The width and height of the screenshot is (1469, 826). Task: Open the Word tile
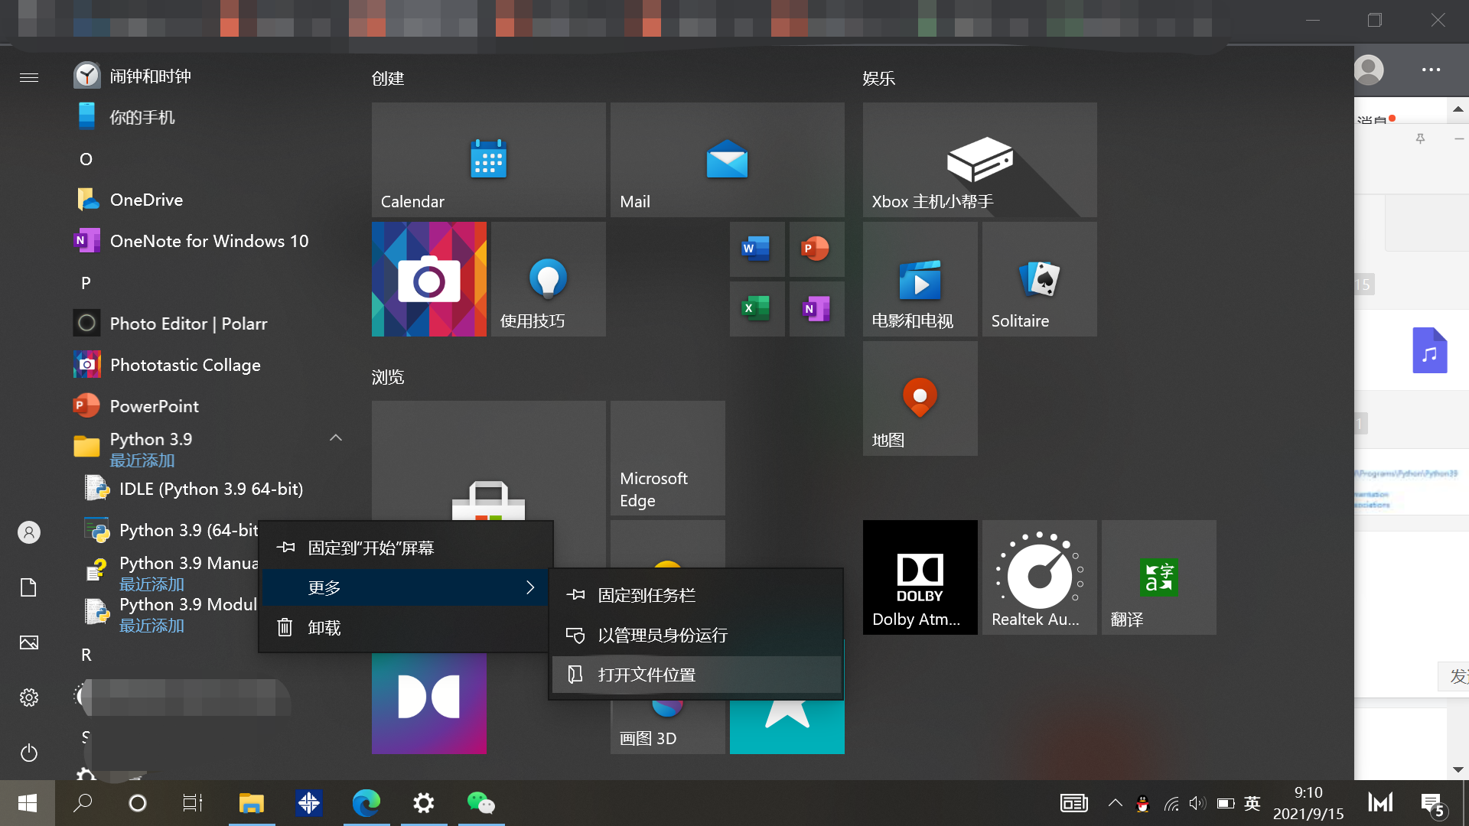[x=757, y=249]
